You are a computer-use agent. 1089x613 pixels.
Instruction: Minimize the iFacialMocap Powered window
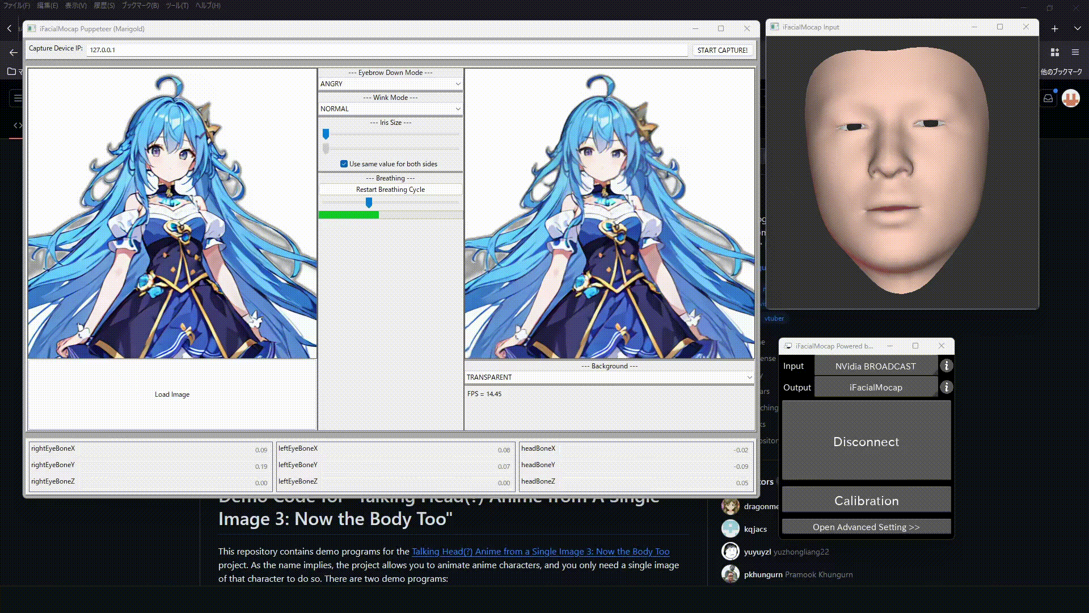point(890,346)
